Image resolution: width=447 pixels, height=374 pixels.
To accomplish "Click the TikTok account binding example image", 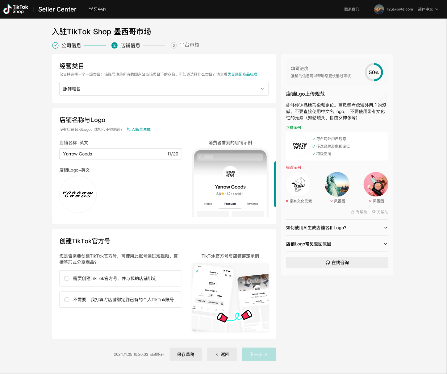I will point(230,298).
